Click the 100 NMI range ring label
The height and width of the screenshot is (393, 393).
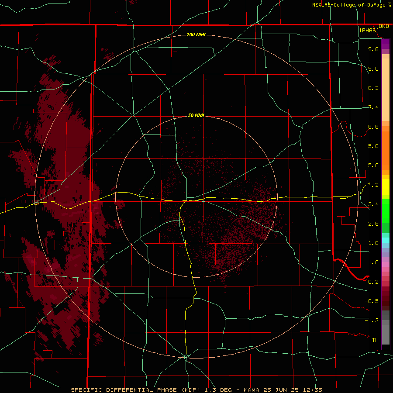(x=196, y=34)
